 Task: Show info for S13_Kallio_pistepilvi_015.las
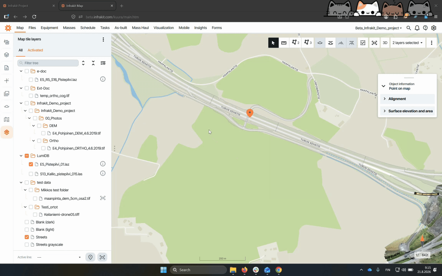click(103, 174)
